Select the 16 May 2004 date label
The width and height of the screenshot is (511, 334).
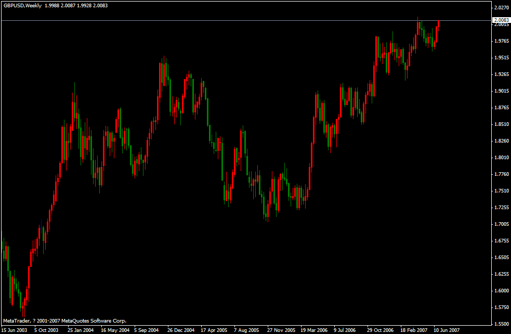point(115,330)
